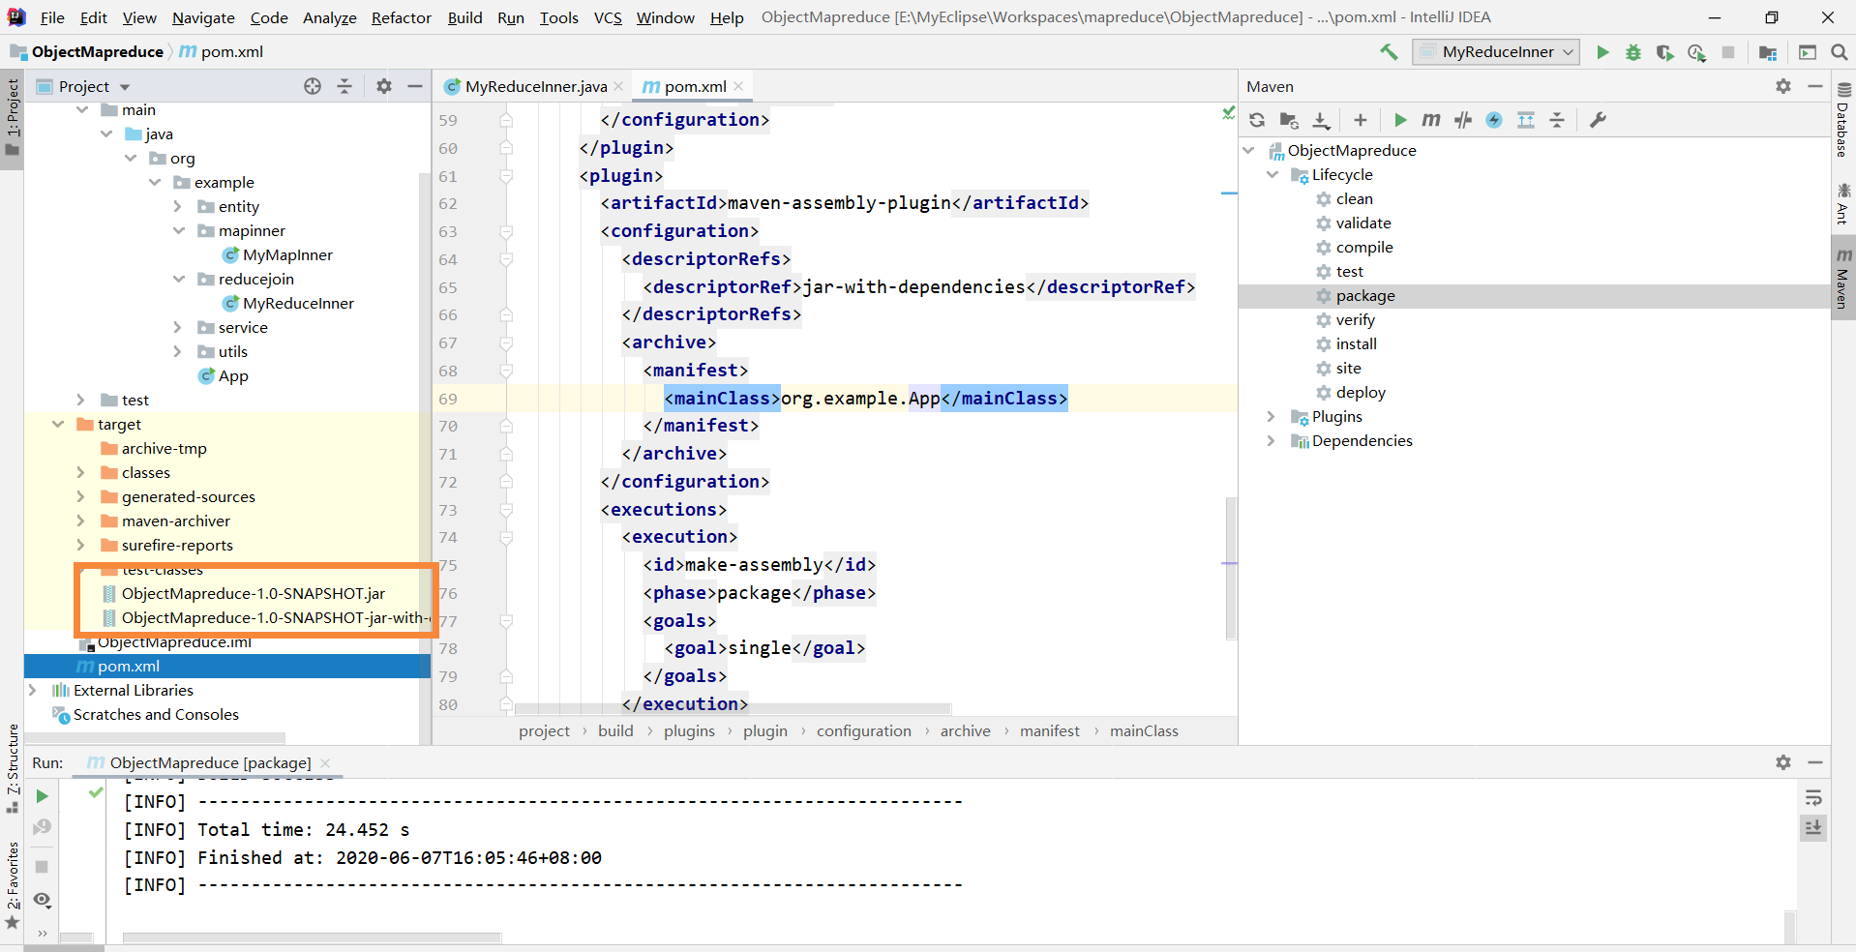Collapse the target folder
Screen dimensions: 1856x952
[58, 424]
